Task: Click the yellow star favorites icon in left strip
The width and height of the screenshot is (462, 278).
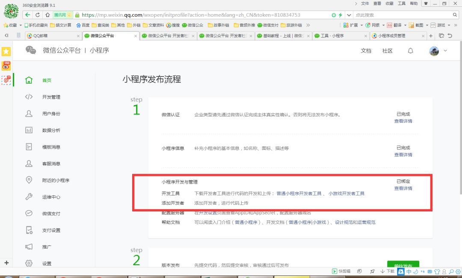Action: click(6, 52)
